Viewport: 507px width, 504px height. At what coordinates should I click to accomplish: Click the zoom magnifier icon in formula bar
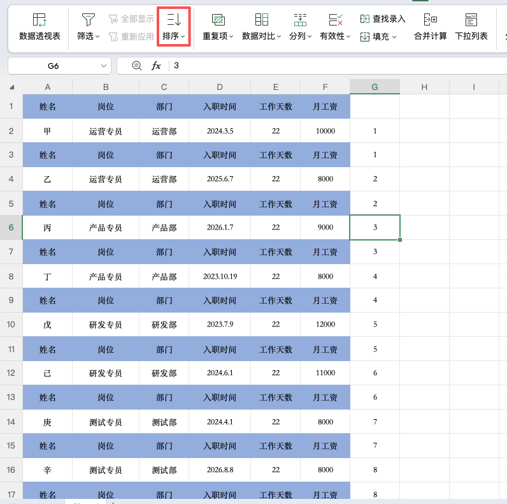137,66
